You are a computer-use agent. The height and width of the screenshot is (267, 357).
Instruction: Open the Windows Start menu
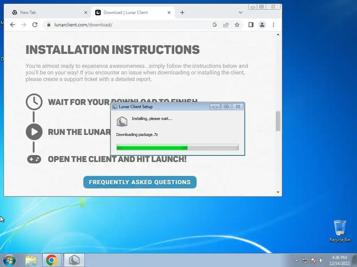coord(9,260)
